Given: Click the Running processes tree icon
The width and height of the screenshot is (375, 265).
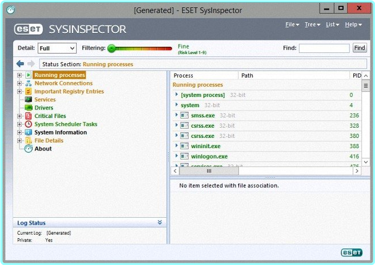Looking at the screenshot, I should pos(28,75).
